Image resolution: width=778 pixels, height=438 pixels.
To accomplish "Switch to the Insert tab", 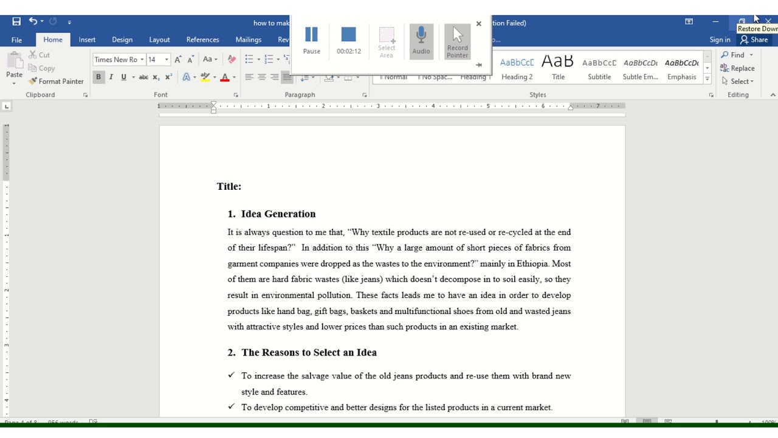I will point(87,40).
